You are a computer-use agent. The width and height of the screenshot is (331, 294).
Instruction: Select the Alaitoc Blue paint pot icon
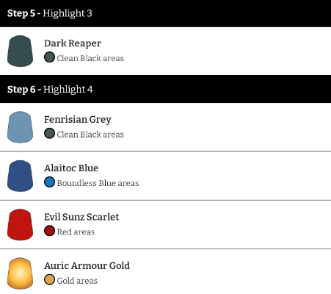20,176
